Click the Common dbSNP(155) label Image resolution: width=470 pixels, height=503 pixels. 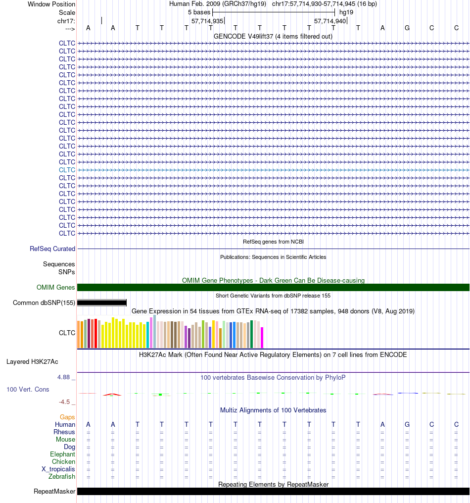point(44,302)
